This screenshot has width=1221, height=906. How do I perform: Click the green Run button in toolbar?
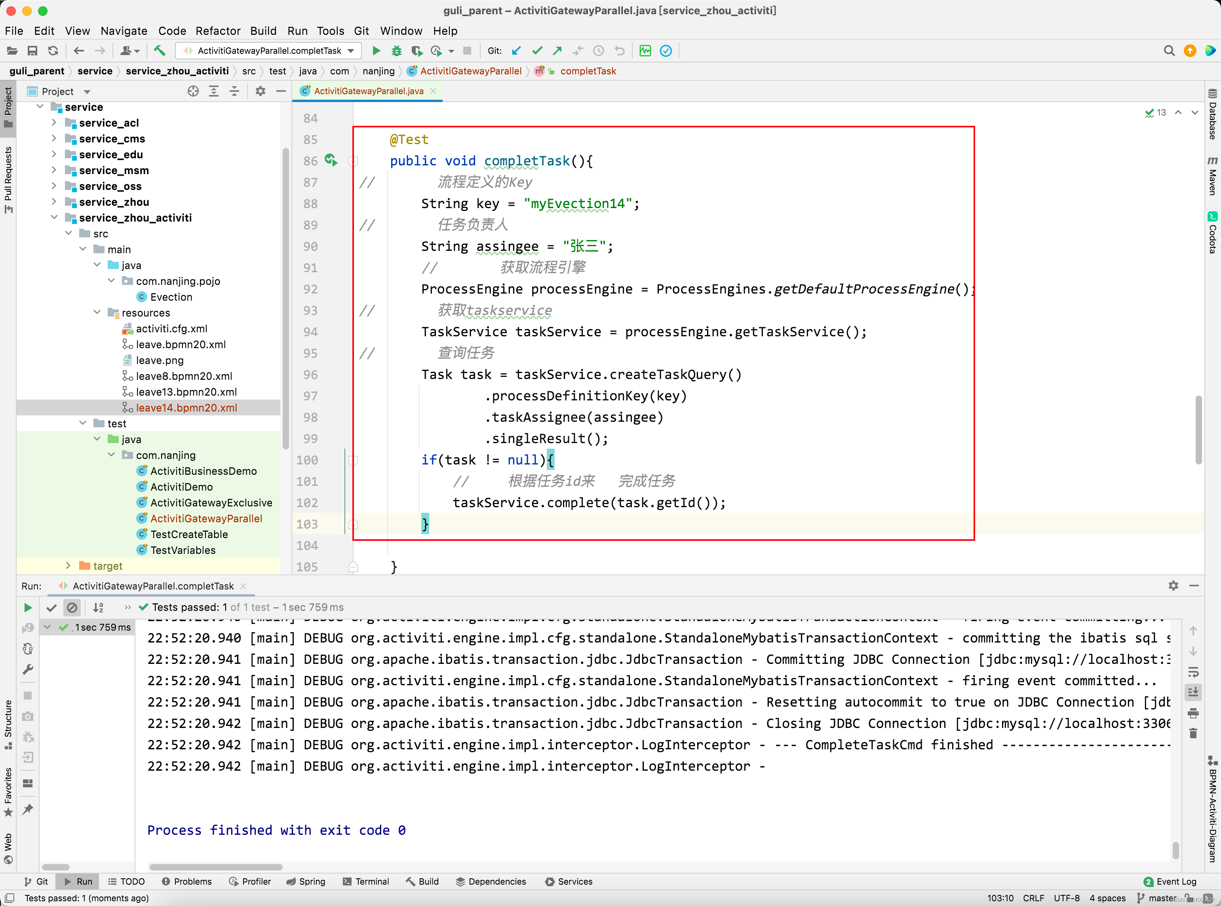tap(376, 51)
